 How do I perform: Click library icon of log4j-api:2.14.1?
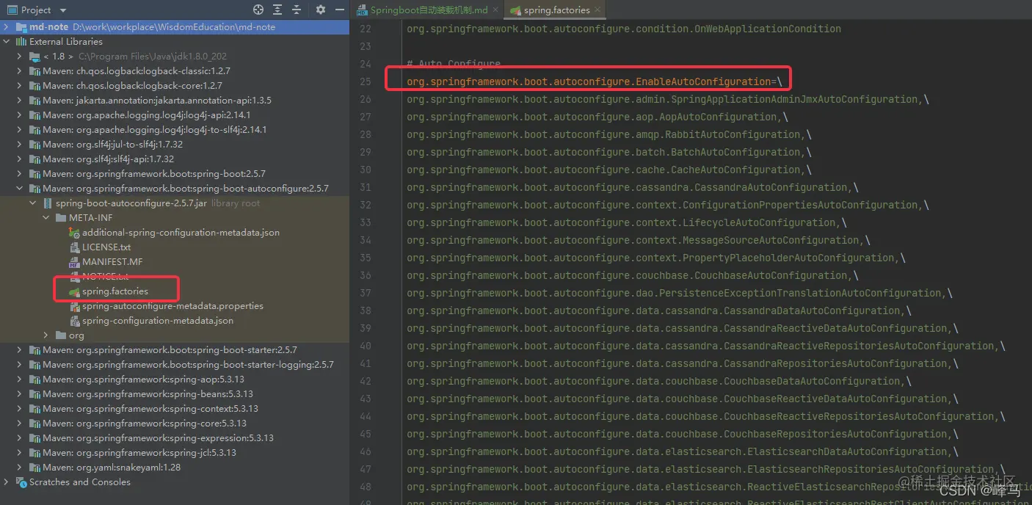coord(34,115)
